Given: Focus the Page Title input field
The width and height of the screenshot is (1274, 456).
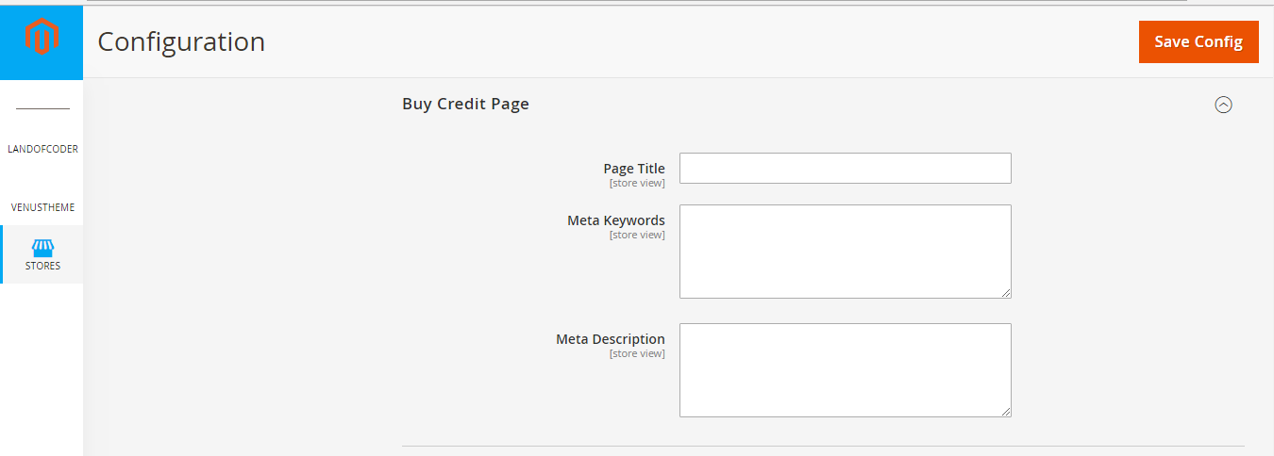Looking at the screenshot, I should (x=845, y=168).
